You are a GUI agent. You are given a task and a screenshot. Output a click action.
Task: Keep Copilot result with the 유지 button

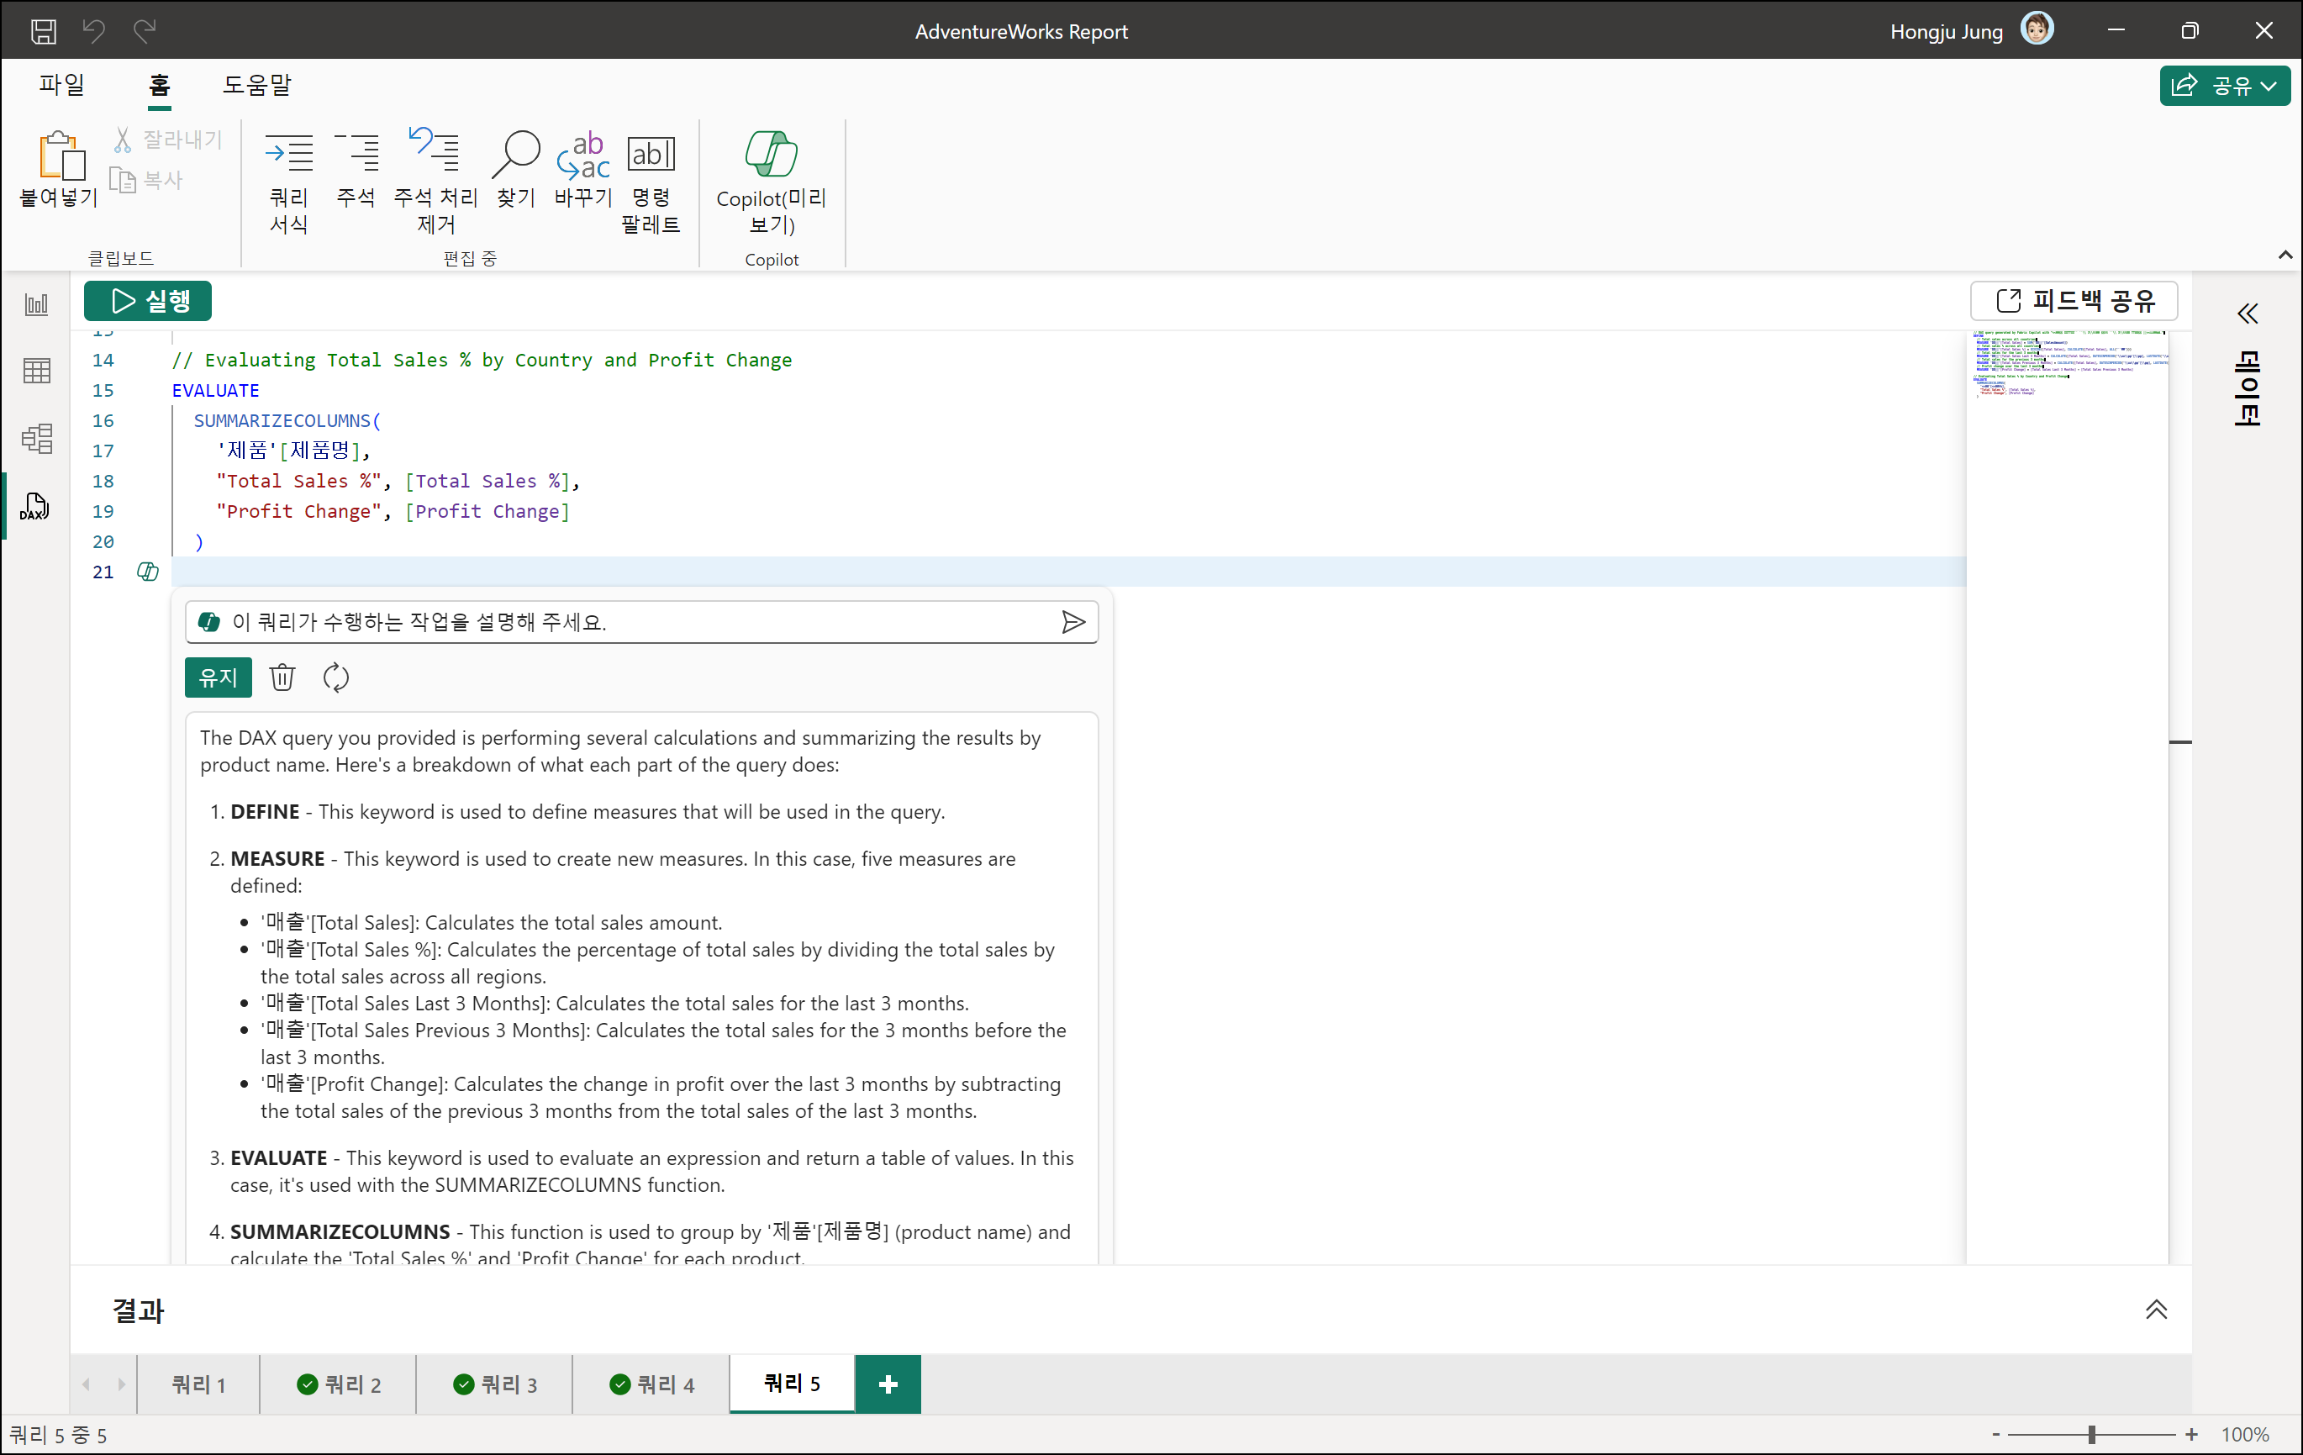[x=218, y=677]
